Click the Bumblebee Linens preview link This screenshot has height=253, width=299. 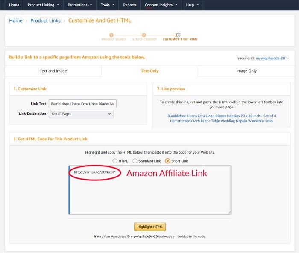(x=221, y=118)
